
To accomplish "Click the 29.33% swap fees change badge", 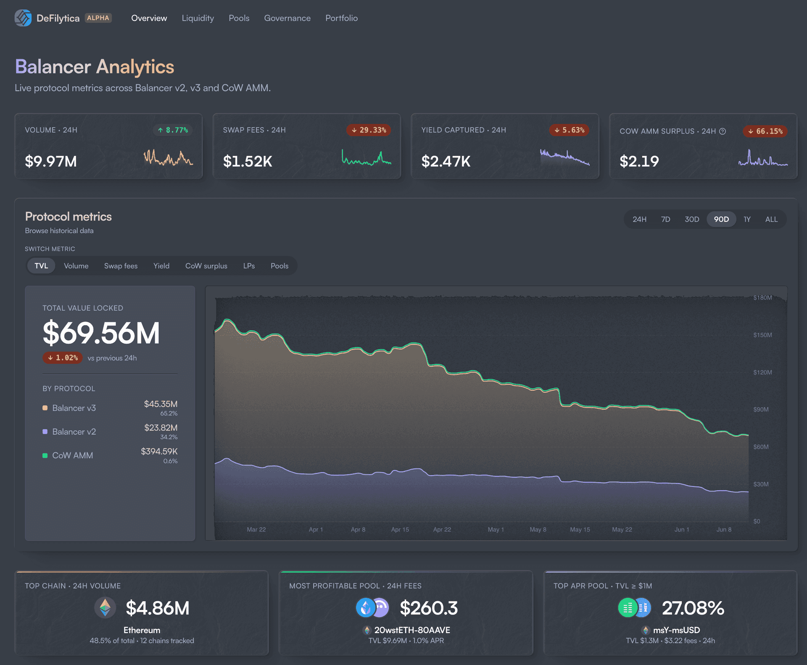I will pos(369,130).
